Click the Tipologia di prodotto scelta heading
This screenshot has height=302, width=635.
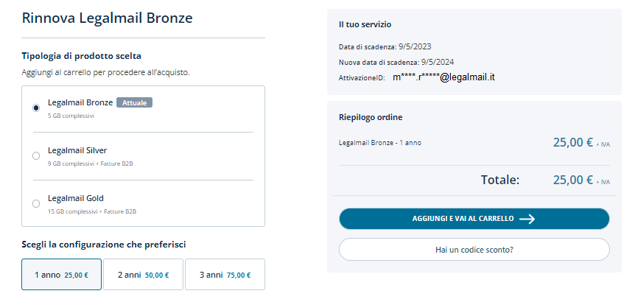coord(82,56)
